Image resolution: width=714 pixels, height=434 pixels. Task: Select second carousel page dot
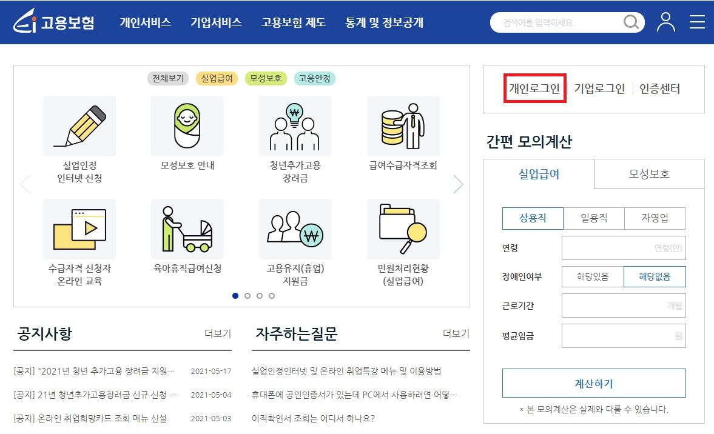pyautogui.click(x=248, y=296)
